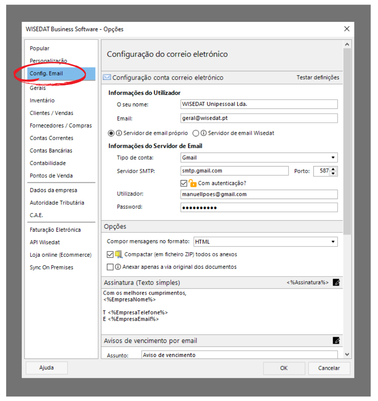Click the padlock authentication icon
Screen dimensions: 378x401
192,183
